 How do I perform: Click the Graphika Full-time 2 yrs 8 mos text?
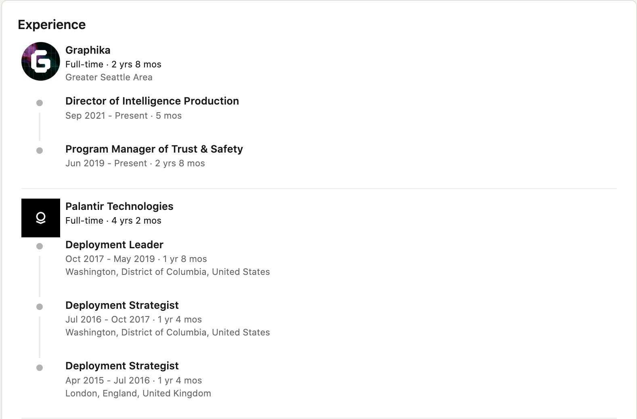coord(113,64)
